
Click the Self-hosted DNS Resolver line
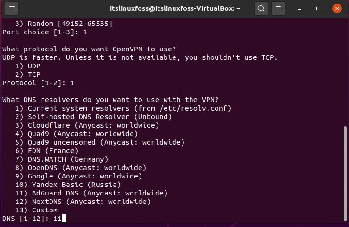tap(93, 117)
